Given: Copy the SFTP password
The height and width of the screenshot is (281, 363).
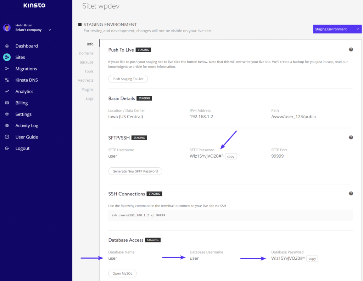Looking at the screenshot, I should [x=230, y=156].
